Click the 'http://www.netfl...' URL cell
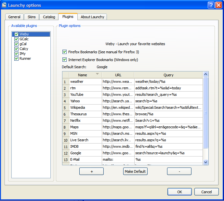Screen dimensions: 224x201 (x=118, y=120)
